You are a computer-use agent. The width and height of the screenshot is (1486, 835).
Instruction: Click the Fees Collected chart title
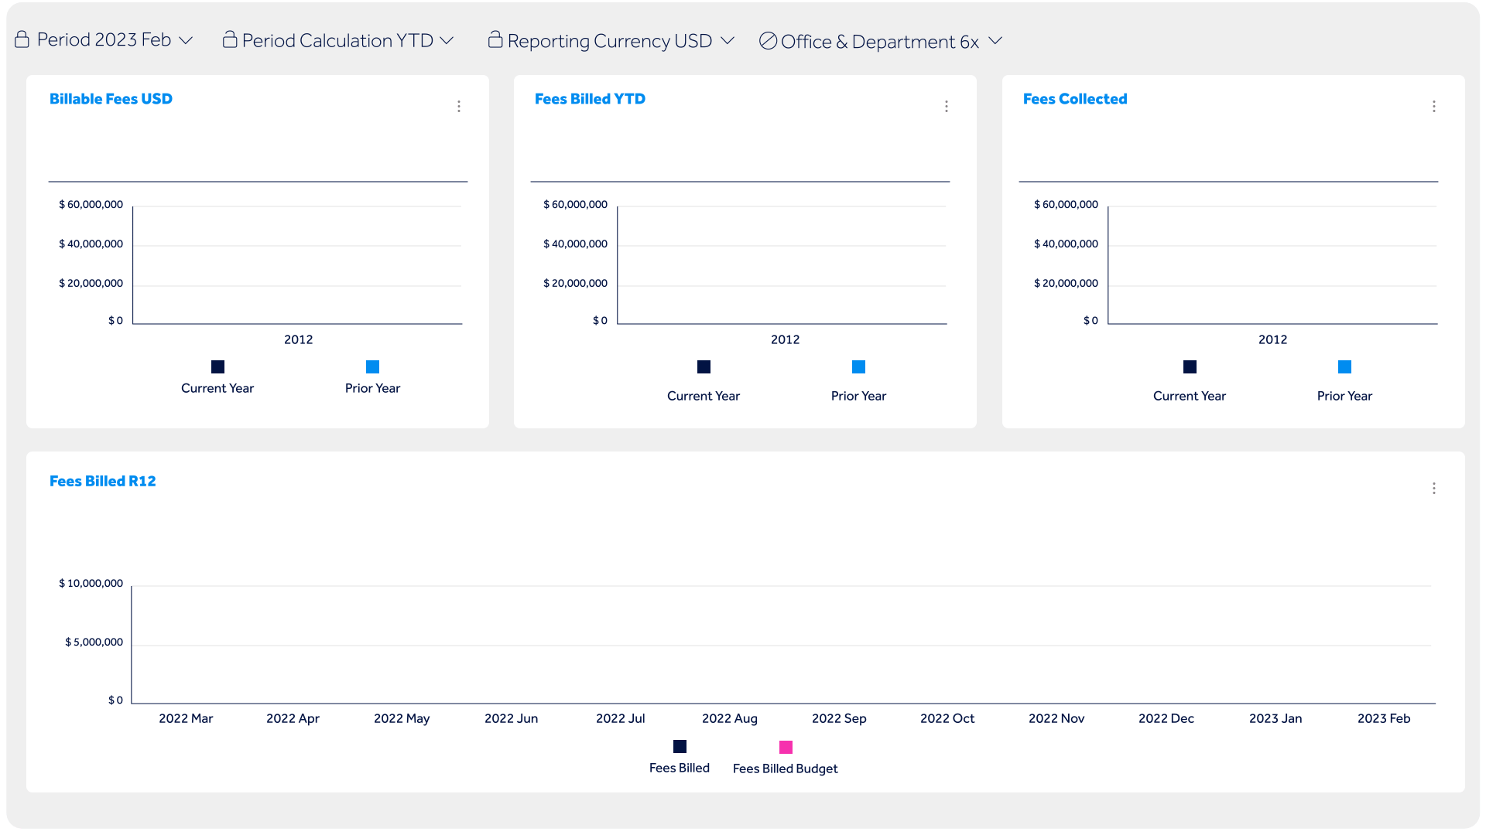tap(1075, 99)
